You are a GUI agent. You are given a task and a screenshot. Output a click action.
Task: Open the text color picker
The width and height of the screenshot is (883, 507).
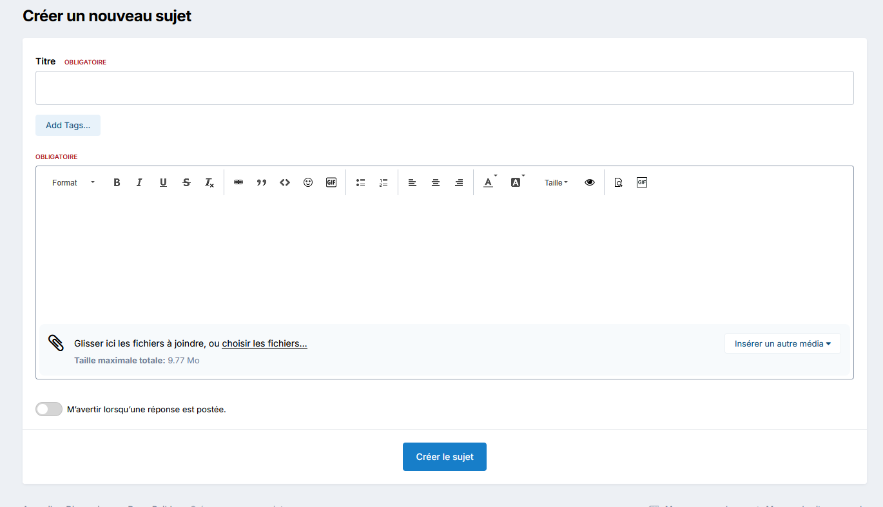point(489,183)
